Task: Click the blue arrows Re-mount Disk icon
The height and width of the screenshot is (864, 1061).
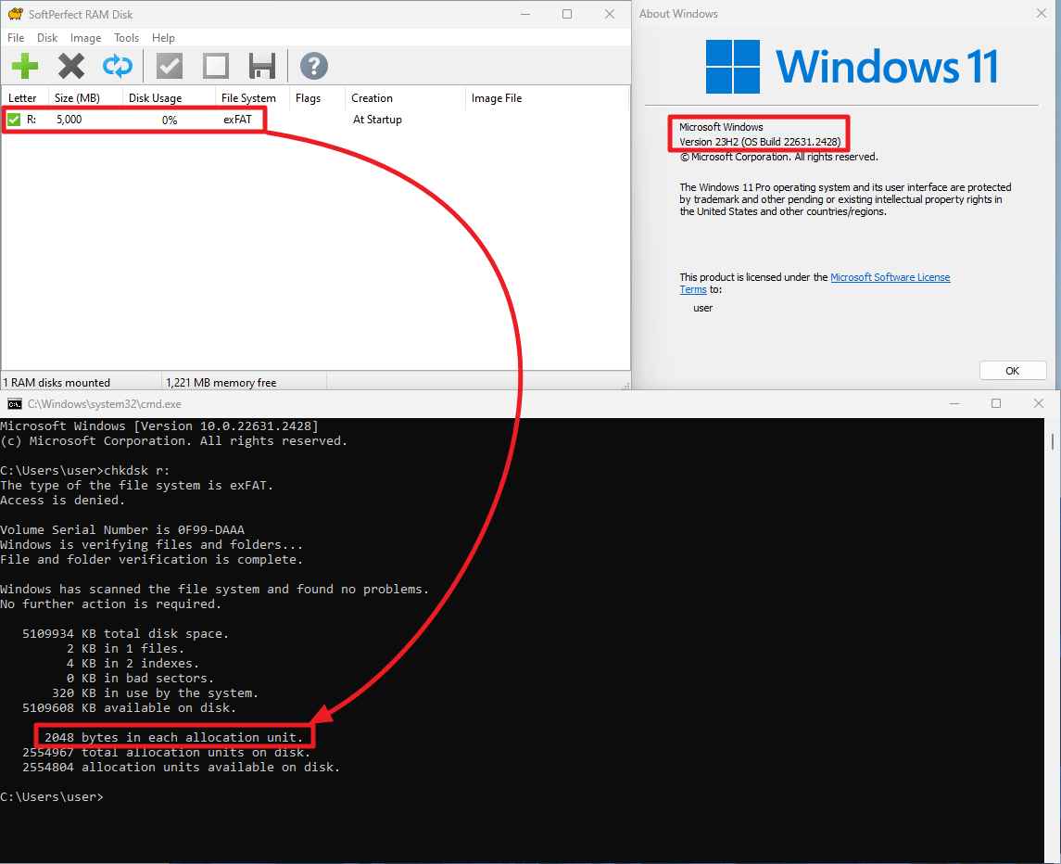Action: [118, 67]
